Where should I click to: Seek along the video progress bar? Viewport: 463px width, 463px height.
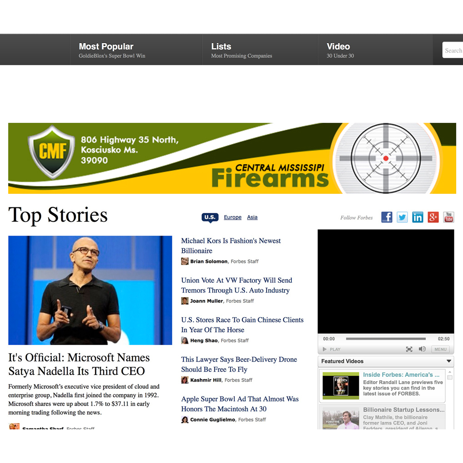click(386, 339)
